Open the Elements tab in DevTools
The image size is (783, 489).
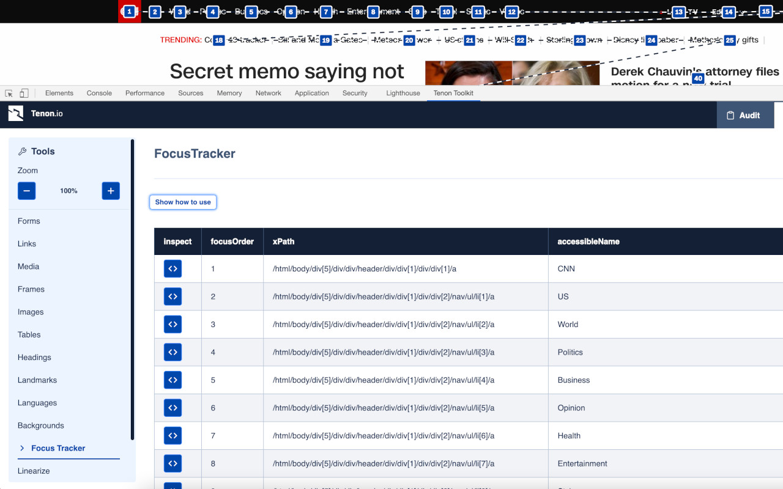(x=59, y=93)
